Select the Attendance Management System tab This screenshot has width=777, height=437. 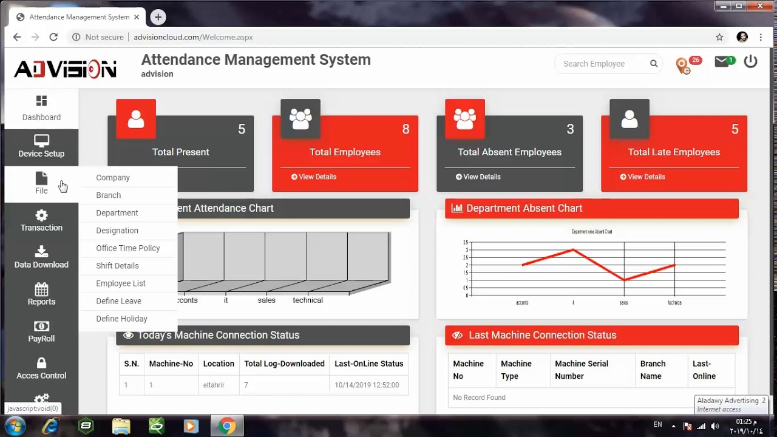(x=79, y=17)
